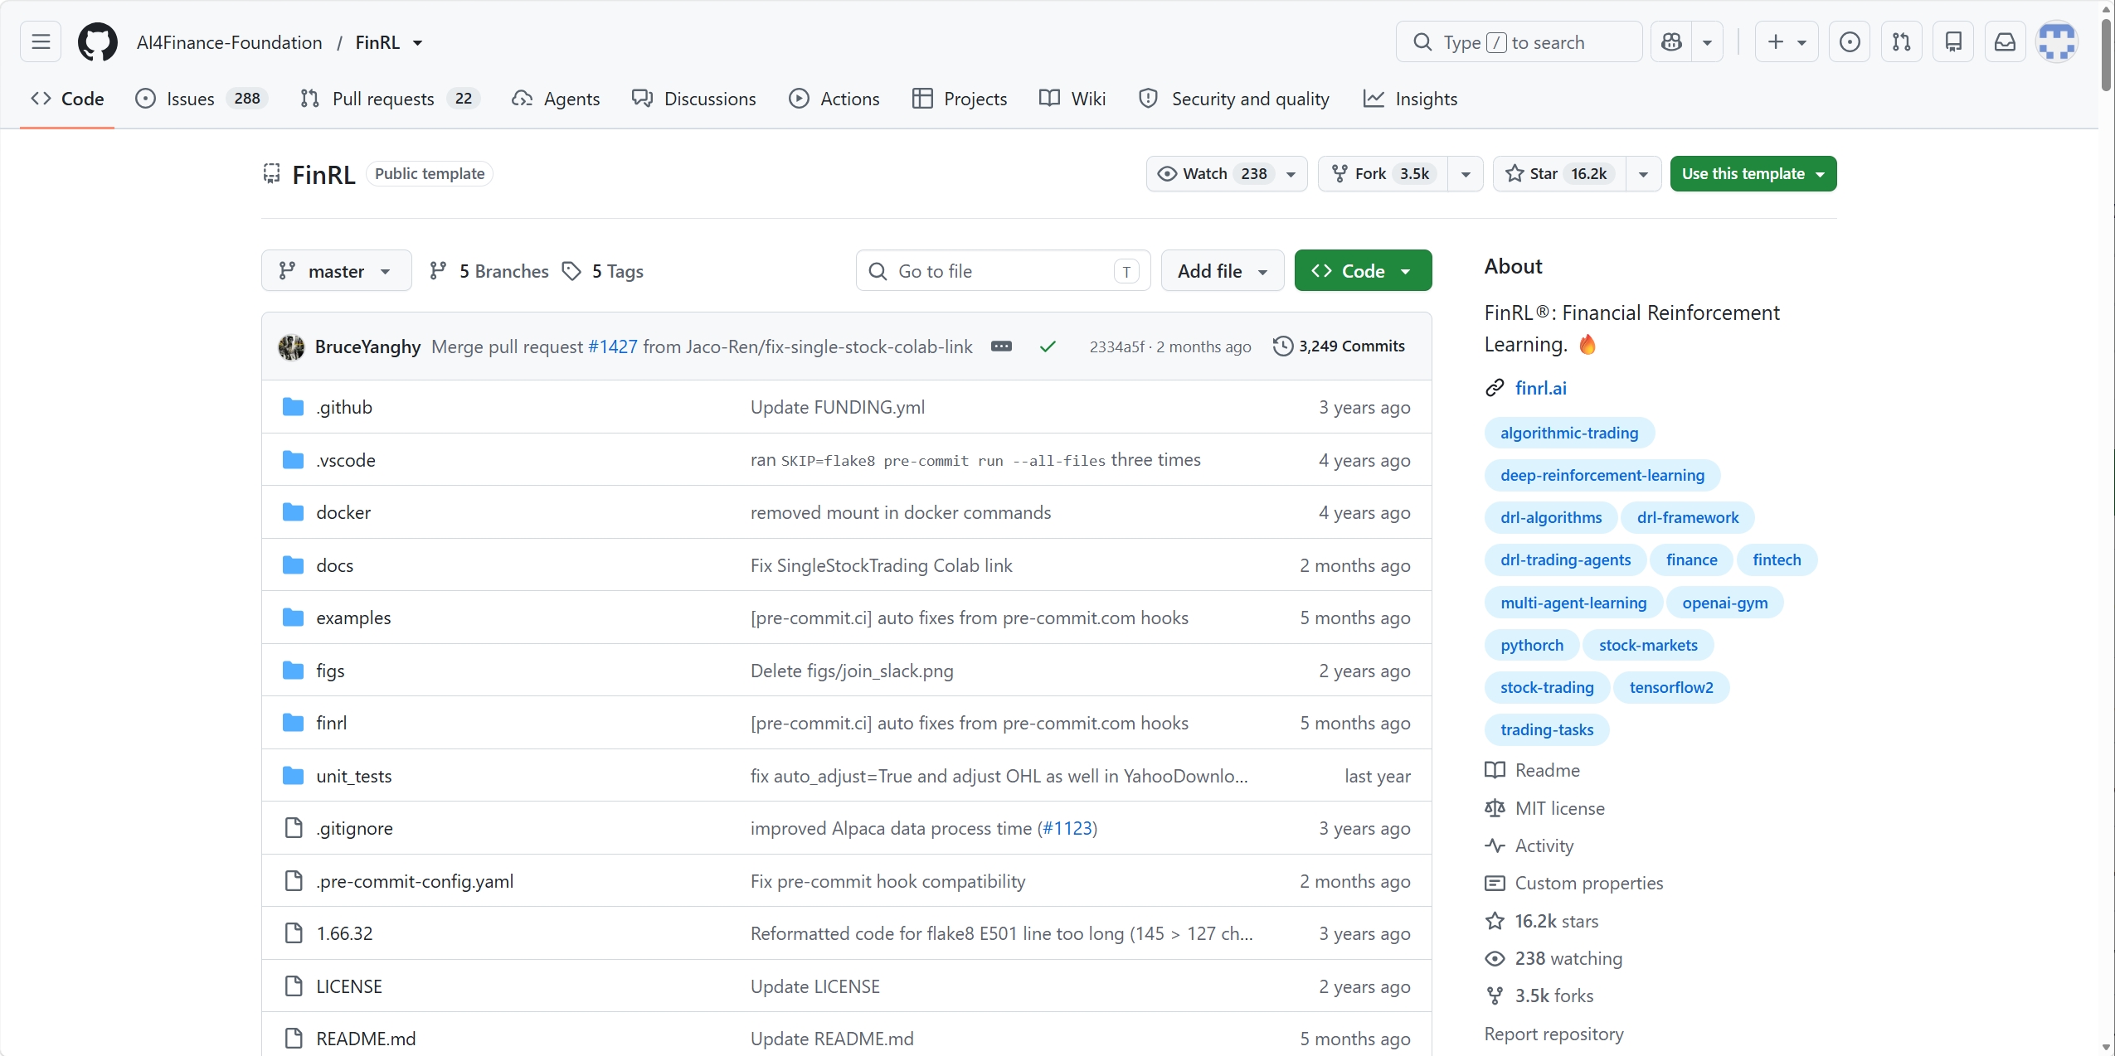This screenshot has width=2115, height=1056.
Task: View the 3,249 Commits history
Action: pyautogui.click(x=1339, y=346)
